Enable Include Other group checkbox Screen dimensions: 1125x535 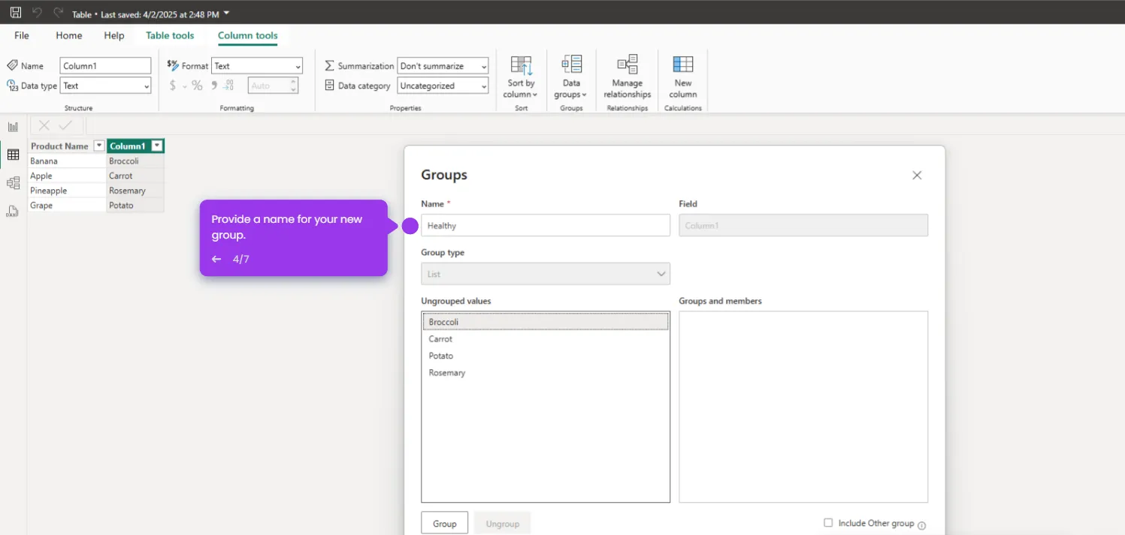(828, 523)
